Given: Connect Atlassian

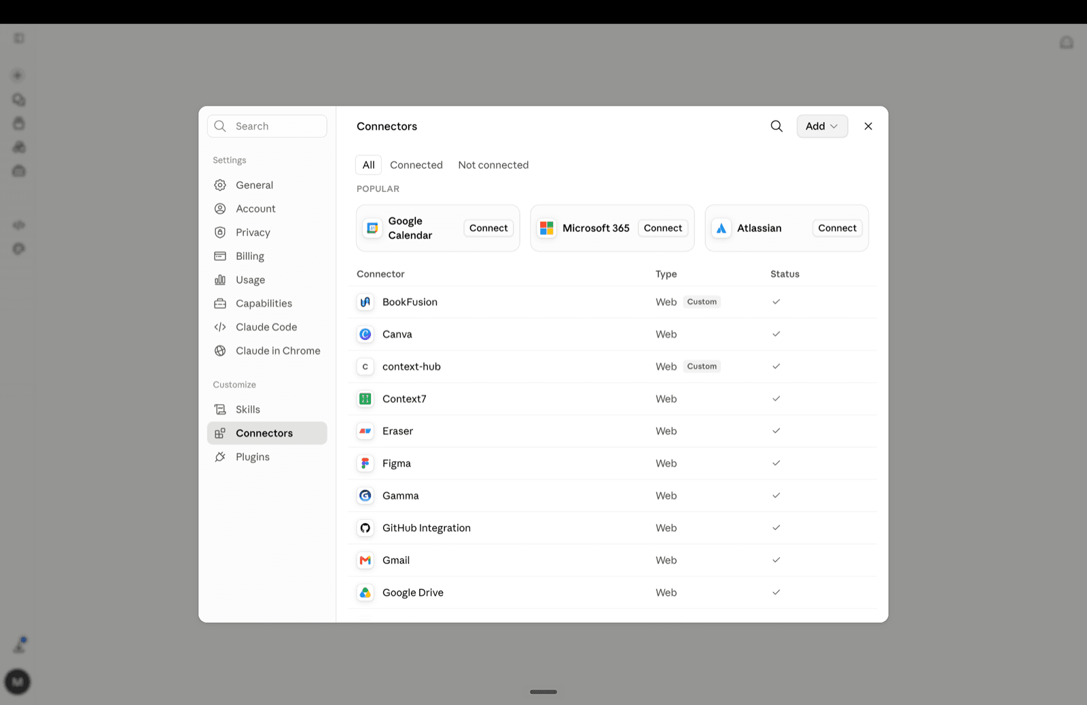Looking at the screenshot, I should (838, 228).
